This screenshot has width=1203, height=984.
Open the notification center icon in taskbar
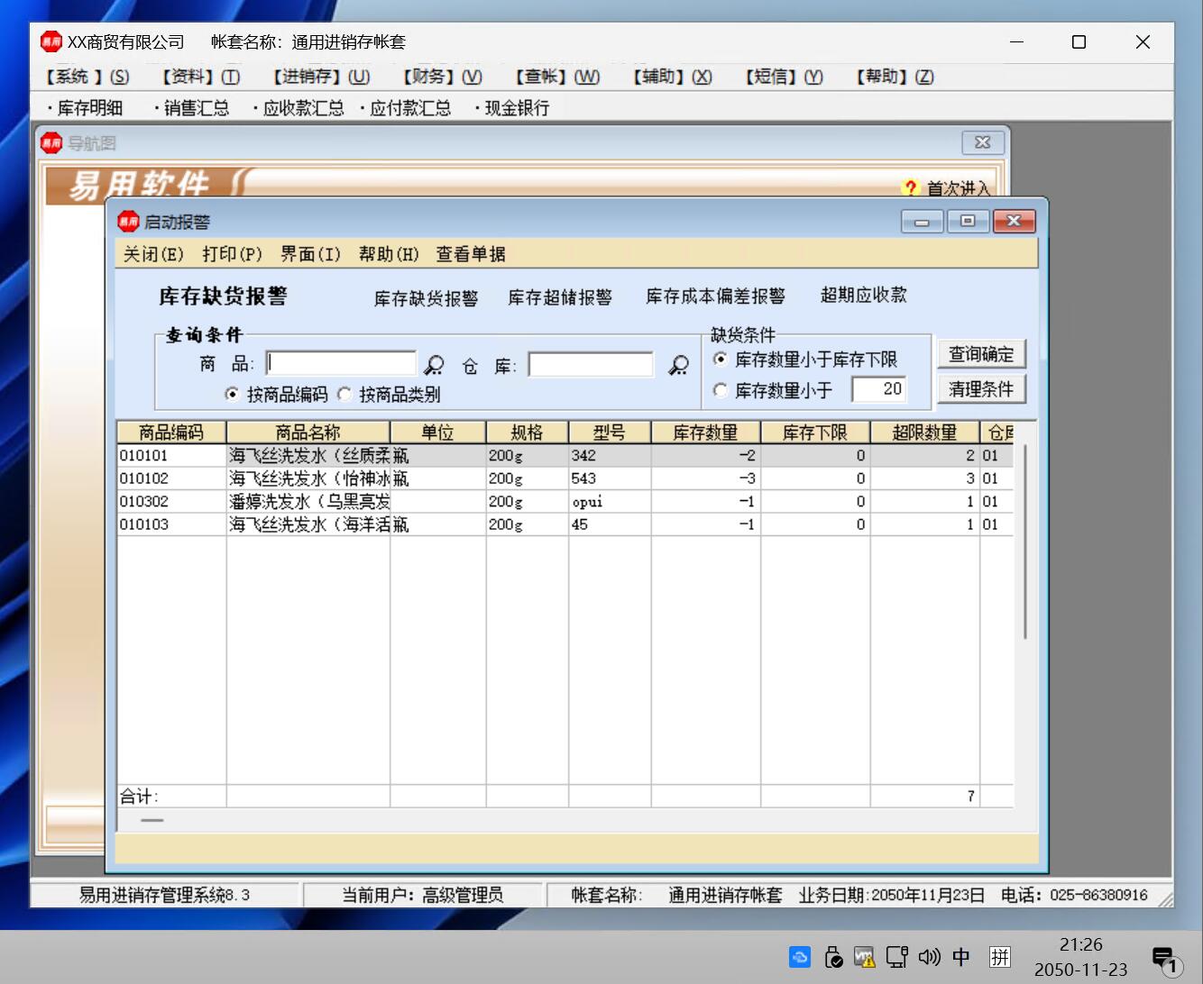click(1164, 959)
